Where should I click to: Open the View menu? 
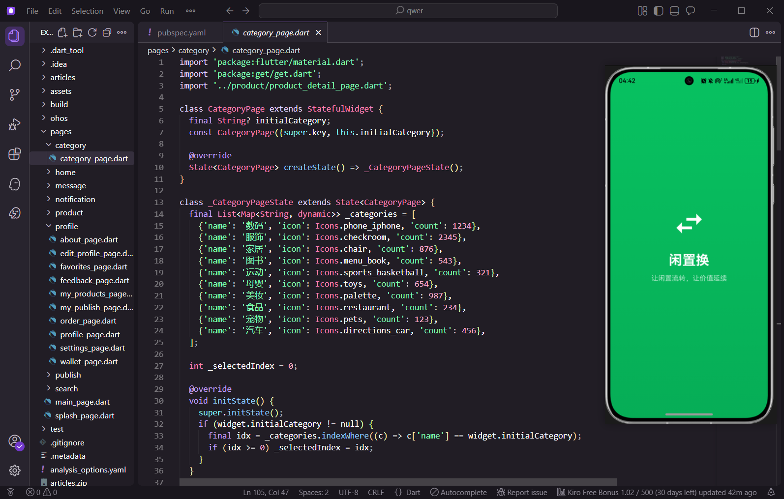point(121,11)
